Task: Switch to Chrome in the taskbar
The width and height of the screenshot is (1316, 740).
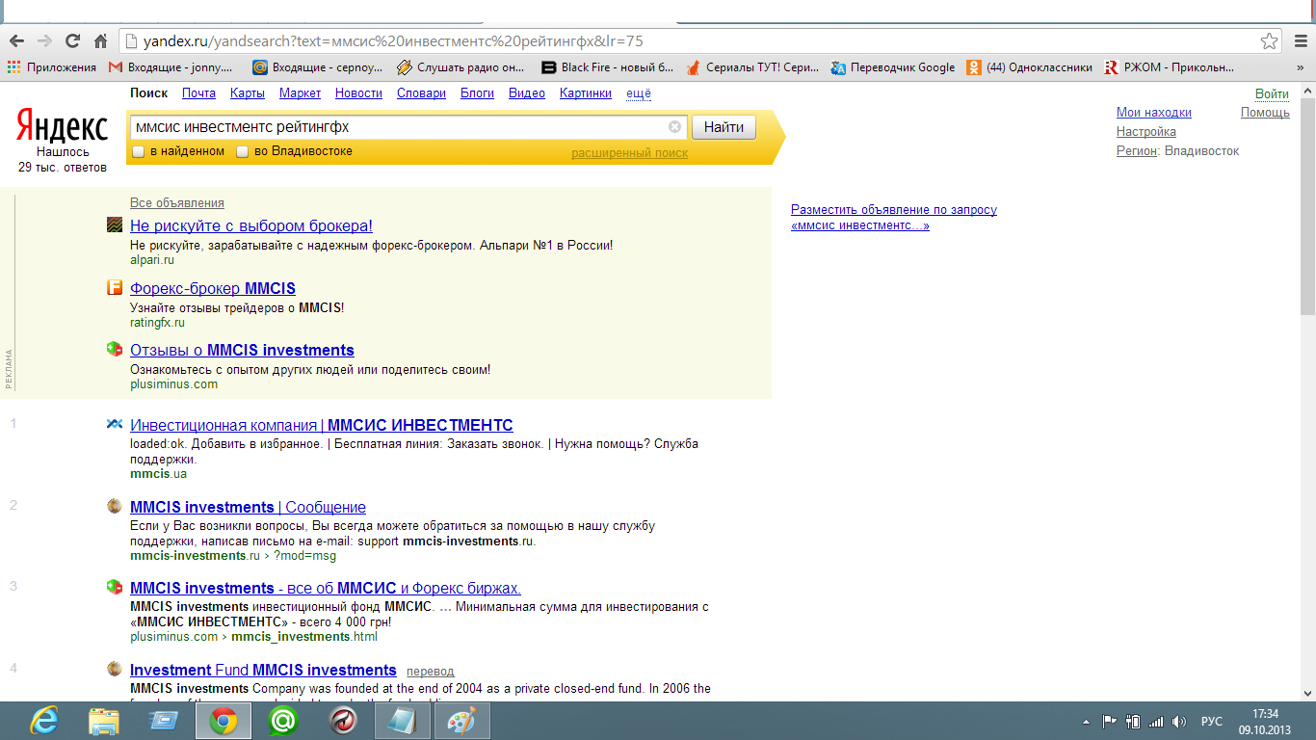Action: (x=224, y=721)
